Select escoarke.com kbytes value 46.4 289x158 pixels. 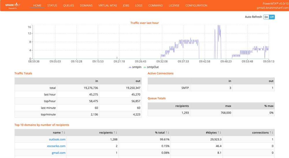(218, 146)
